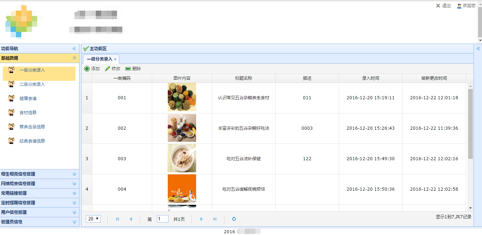This screenshot has width=482, height=235.
Task: Click the 退出 logout link
Action: (445, 6)
